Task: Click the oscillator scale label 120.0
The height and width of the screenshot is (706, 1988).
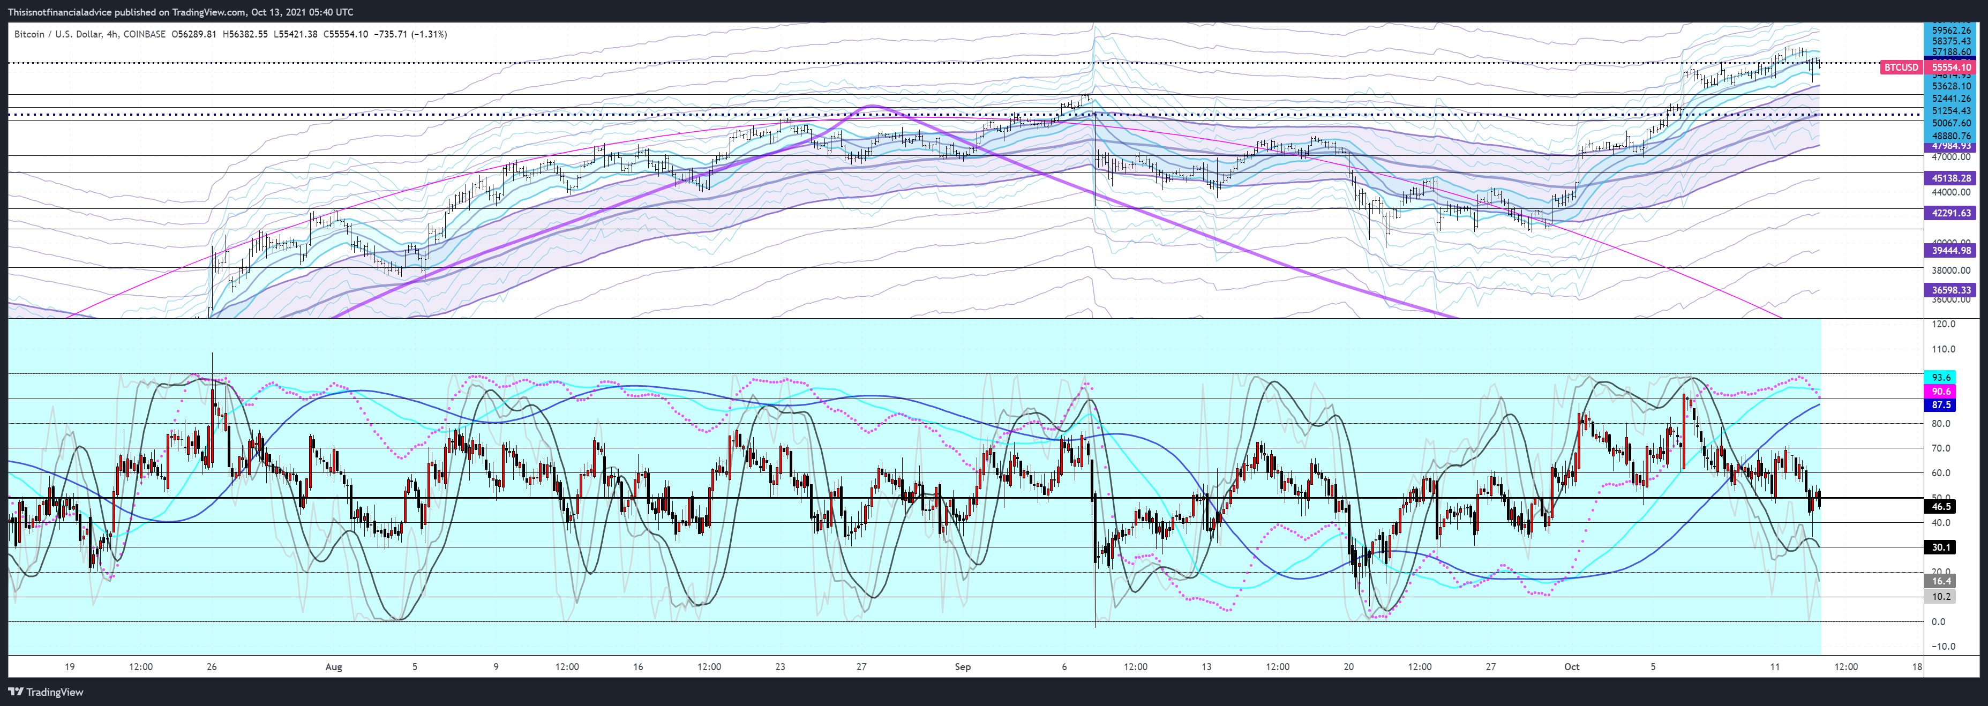Action: click(x=1943, y=324)
